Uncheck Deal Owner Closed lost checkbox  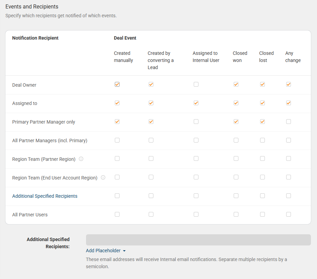tap(262, 84)
